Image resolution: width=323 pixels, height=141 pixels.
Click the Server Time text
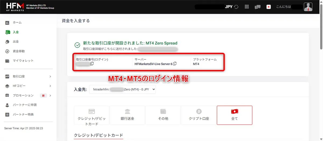tap(24, 128)
